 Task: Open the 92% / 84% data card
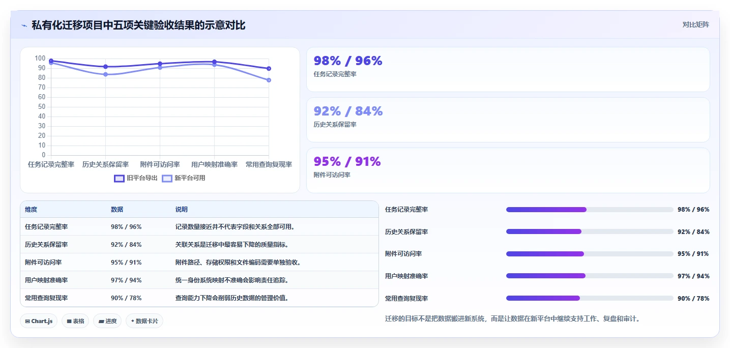(x=508, y=120)
